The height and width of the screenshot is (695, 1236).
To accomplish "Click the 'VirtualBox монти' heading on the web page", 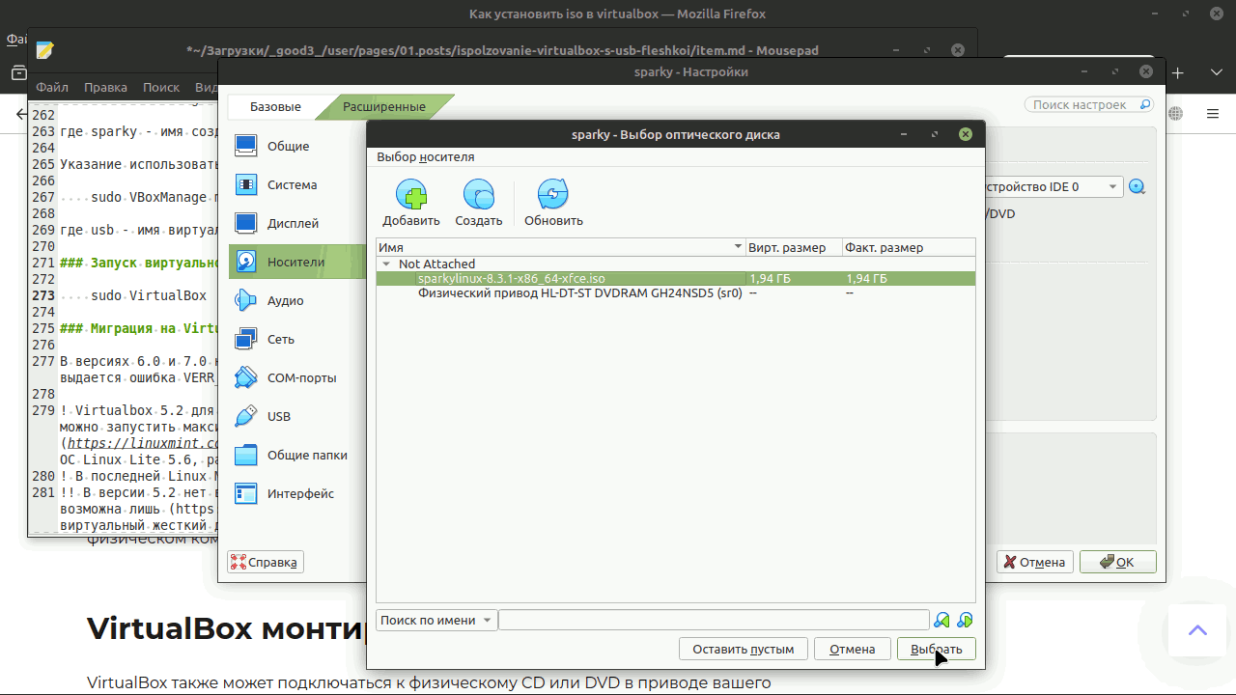I will point(226,628).
